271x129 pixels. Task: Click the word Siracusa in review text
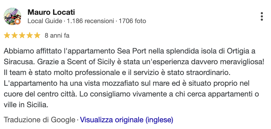click(17, 62)
